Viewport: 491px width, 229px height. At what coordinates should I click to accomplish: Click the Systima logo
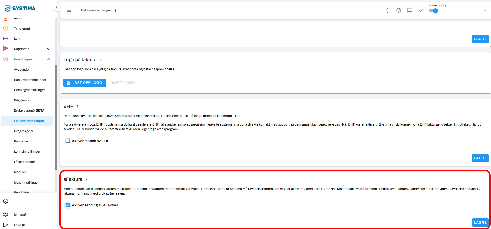tap(20, 8)
